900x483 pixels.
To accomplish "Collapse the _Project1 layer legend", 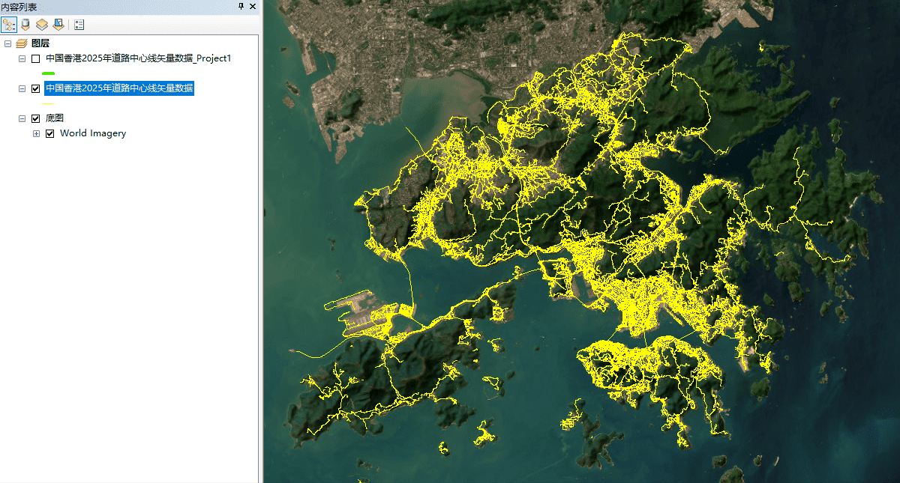I will tap(22, 58).
